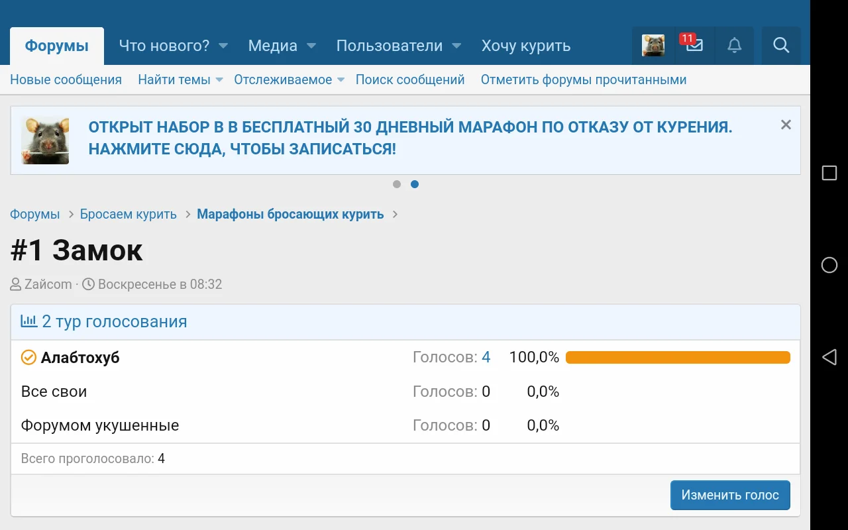Open inbox messages with 11 notifications
Image resolution: width=848 pixels, height=530 pixels.
click(x=694, y=46)
